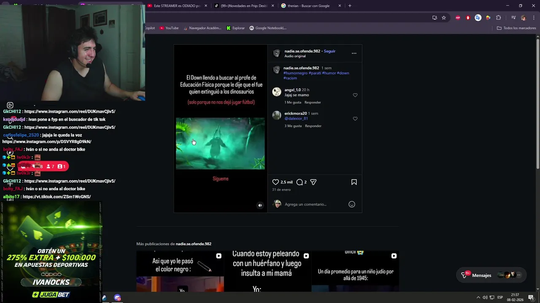Open the Navegador Académ... bookmark
The width and height of the screenshot is (540, 303).
(x=202, y=28)
